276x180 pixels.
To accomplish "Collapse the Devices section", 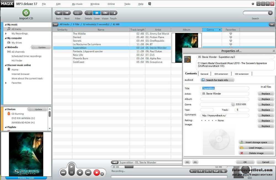I will pos(6,109).
